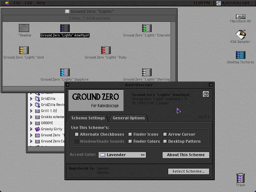Select the Ground Zero "Lights" Sterling scheme icon
Image resolution: width=256 pixels, height=192 pixels.
(147, 72)
